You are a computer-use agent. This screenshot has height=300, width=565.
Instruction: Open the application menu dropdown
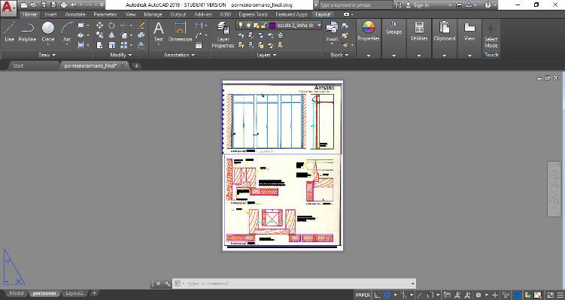point(8,8)
